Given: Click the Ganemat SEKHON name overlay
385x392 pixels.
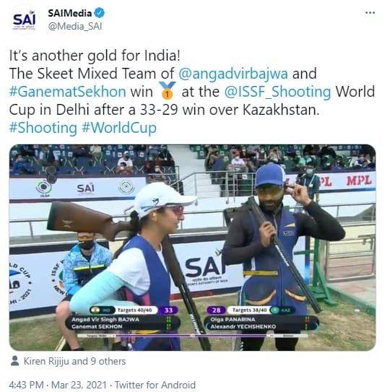Looking at the screenshot, I should pos(97,326).
